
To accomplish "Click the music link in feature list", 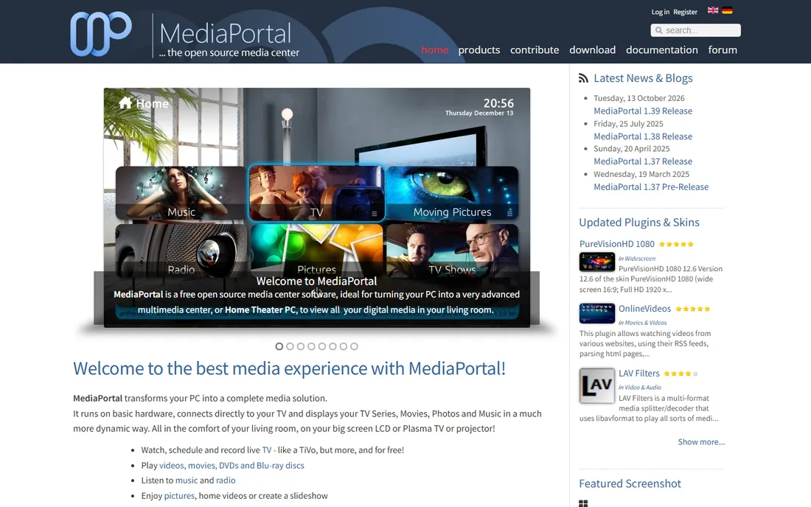I will pos(187,480).
